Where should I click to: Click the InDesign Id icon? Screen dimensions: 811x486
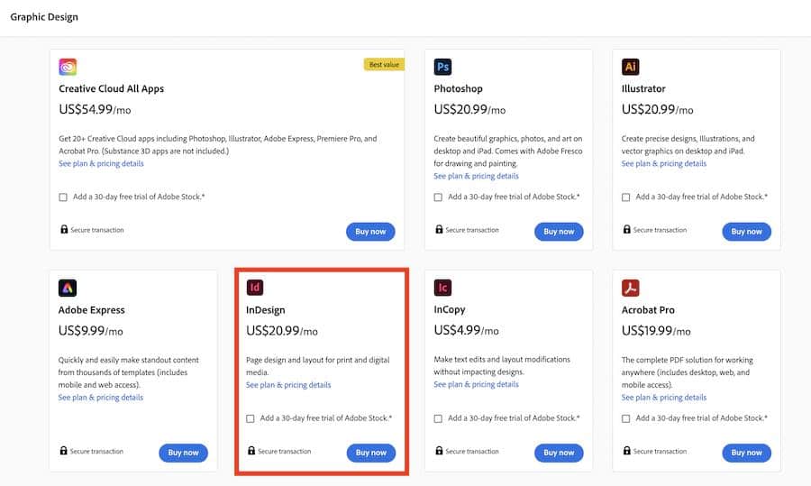[x=255, y=289]
